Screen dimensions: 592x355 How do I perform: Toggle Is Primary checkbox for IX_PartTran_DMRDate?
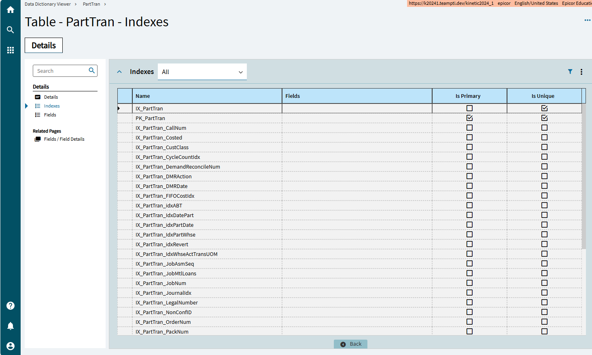[x=469, y=186]
